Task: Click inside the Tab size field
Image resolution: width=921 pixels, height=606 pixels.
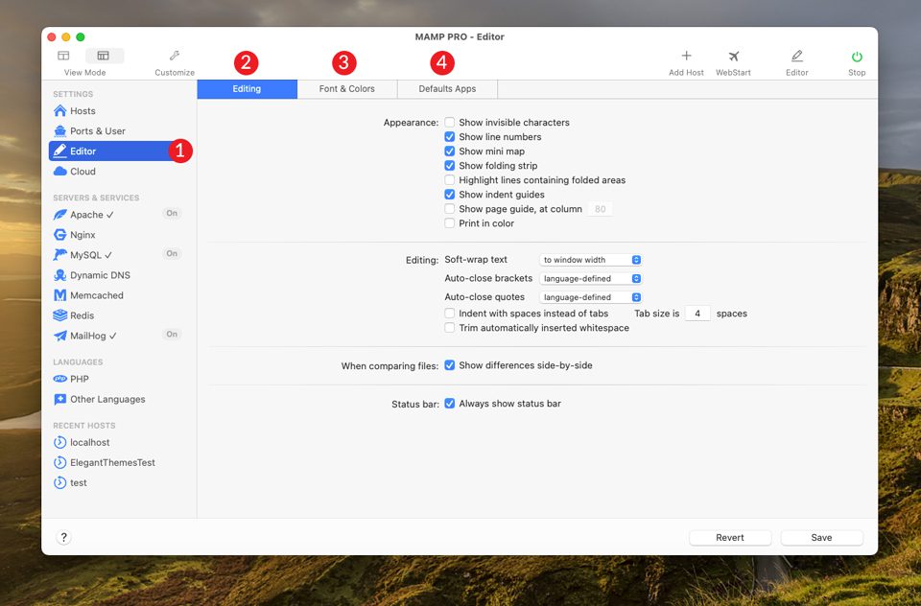Action: [x=697, y=313]
